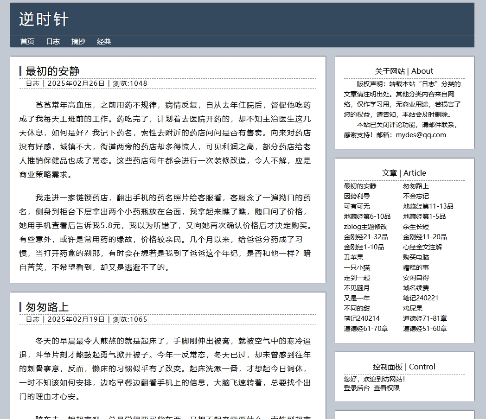The image size is (486, 419).
Task: Click 查看权限 in the control panel
Action: coord(387,388)
